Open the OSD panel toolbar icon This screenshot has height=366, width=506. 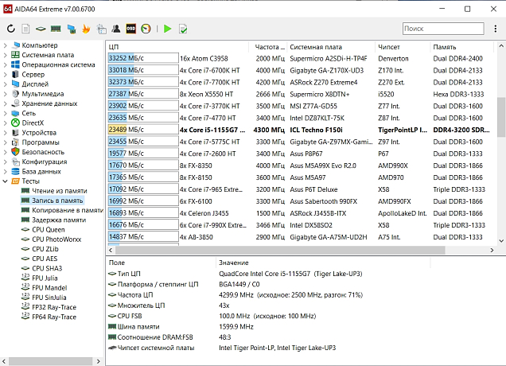pos(130,29)
